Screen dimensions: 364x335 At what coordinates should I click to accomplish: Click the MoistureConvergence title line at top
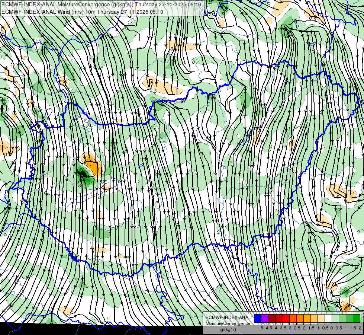coord(102,4)
